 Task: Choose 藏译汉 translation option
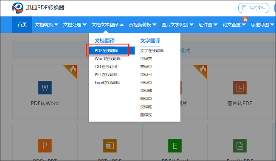pos(146,115)
